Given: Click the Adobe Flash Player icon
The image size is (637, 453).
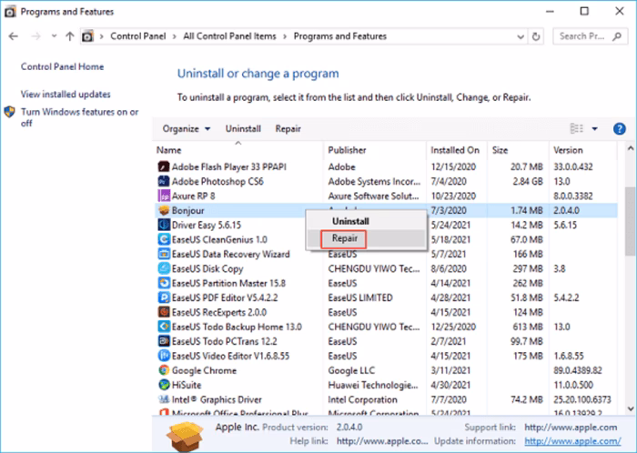Looking at the screenshot, I should pyautogui.click(x=164, y=166).
